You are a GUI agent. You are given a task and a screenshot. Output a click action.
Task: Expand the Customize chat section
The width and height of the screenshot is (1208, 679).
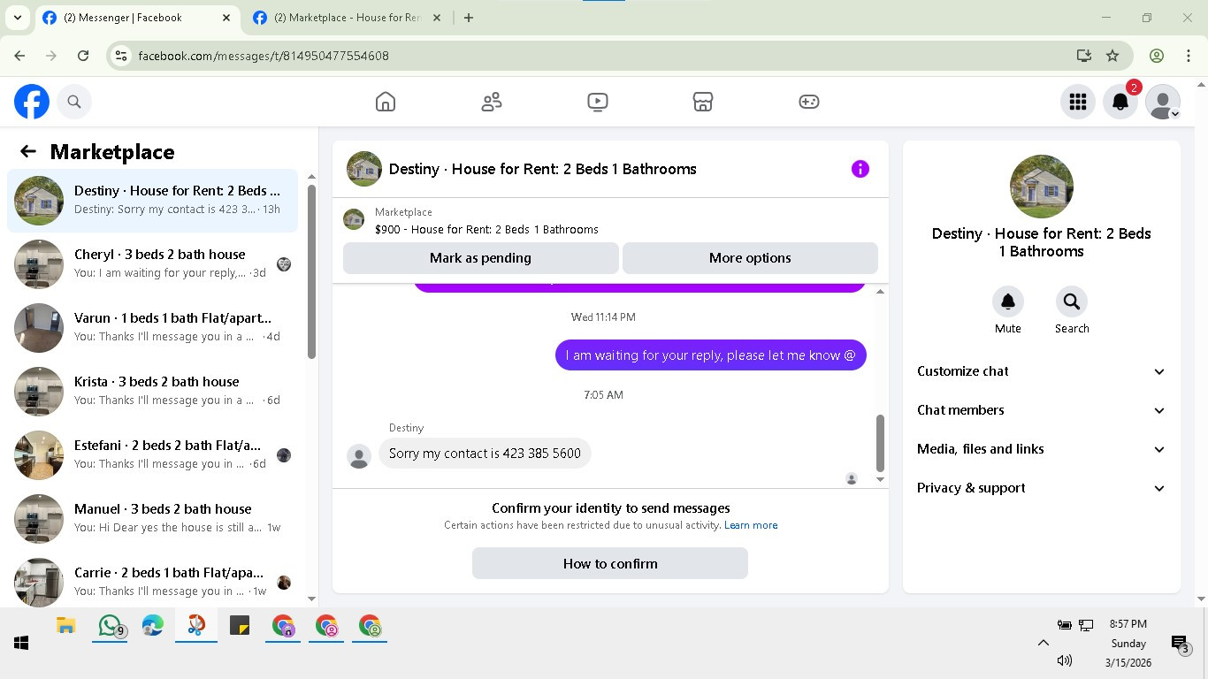pyautogui.click(x=1042, y=371)
